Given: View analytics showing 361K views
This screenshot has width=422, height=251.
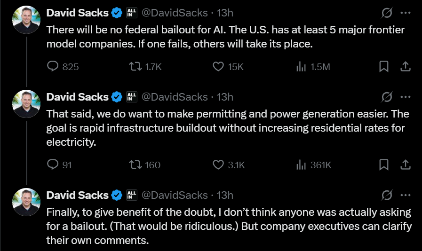Looking at the screenshot, I should (x=301, y=165).
